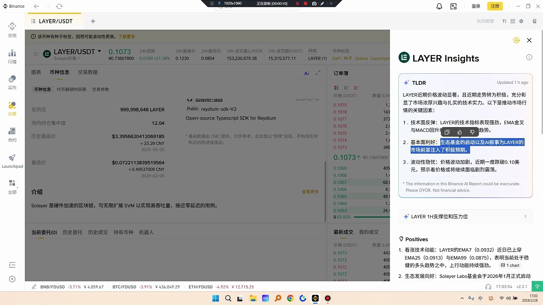Go forward with the right arrow
The width and height of the screenshot is (543, 305).
point(48,6)
